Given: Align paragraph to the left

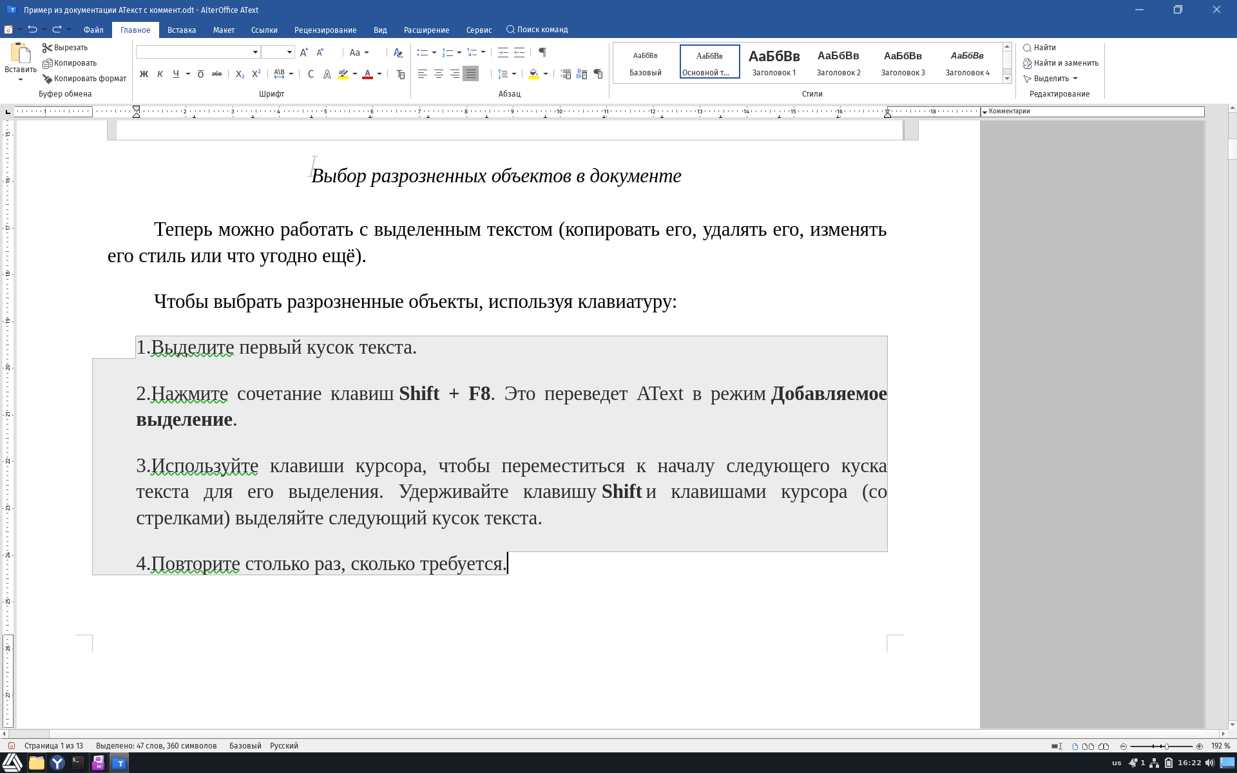Looking at the screenshot, I should pos(423,74).
